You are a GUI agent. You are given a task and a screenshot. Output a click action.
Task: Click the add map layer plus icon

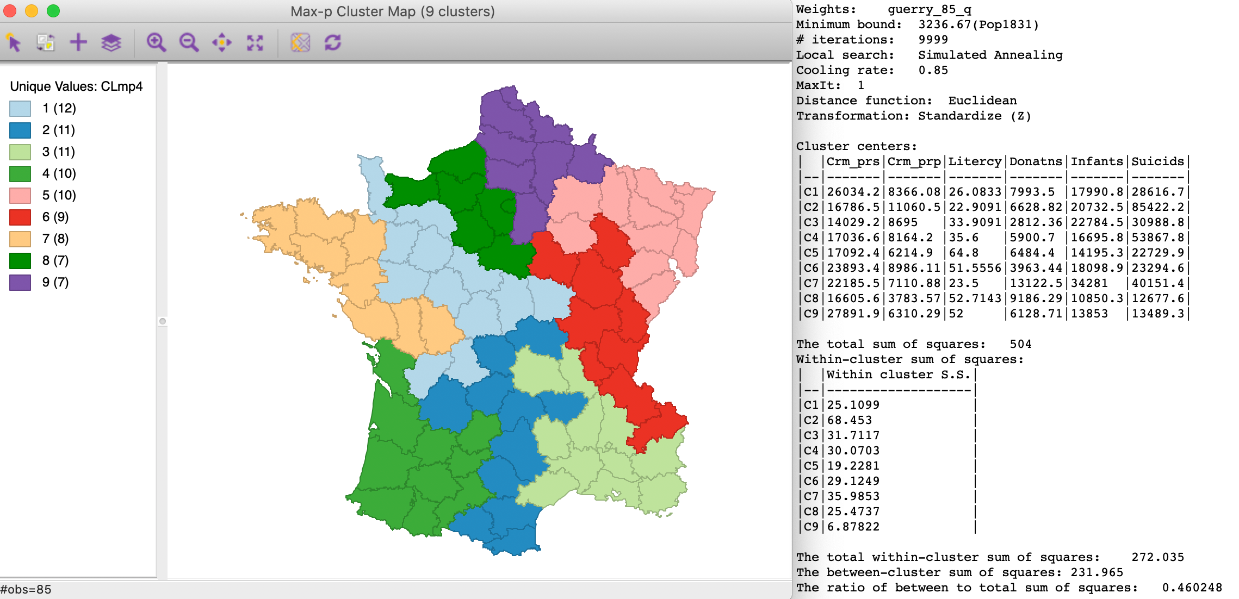pyautogui.click(x=78, y=42)
